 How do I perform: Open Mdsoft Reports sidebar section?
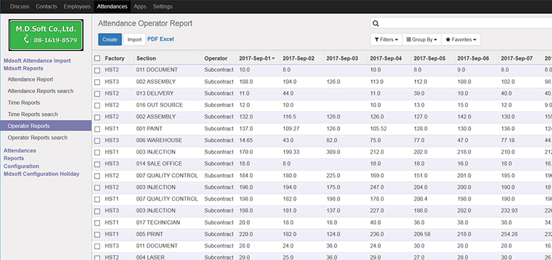(x=23, y=68)
